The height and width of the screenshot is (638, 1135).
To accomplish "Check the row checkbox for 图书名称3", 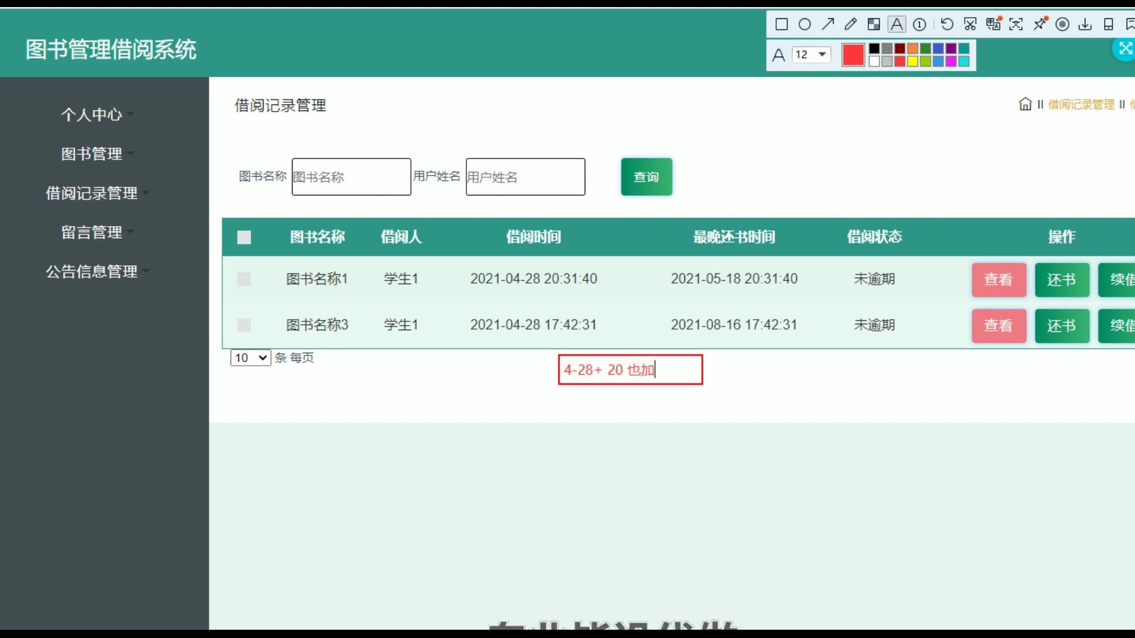I will click(244, 325).
